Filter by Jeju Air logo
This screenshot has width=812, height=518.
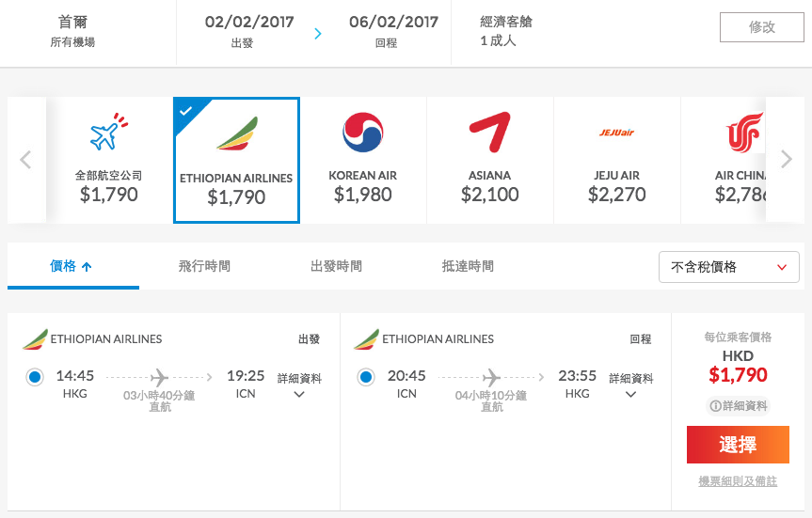[x=617, y=133]
